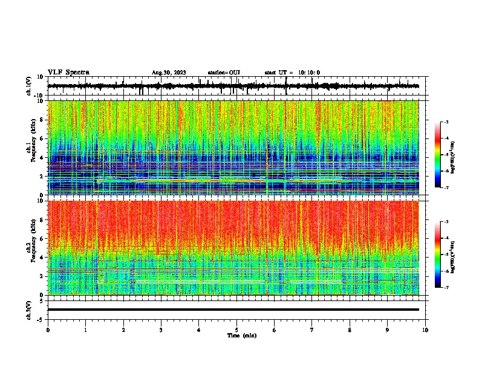Click the ch.1 voltage waveform trace
Screen dimensions: 479x370
click(x=233, y=86)
